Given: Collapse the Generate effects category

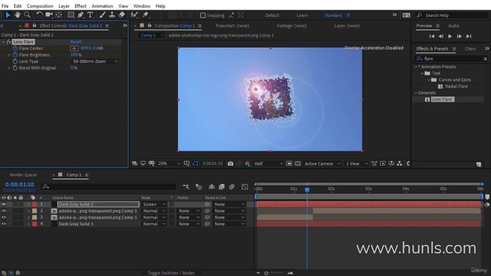Looking at the screenshot, I should [x=415, y=93].
